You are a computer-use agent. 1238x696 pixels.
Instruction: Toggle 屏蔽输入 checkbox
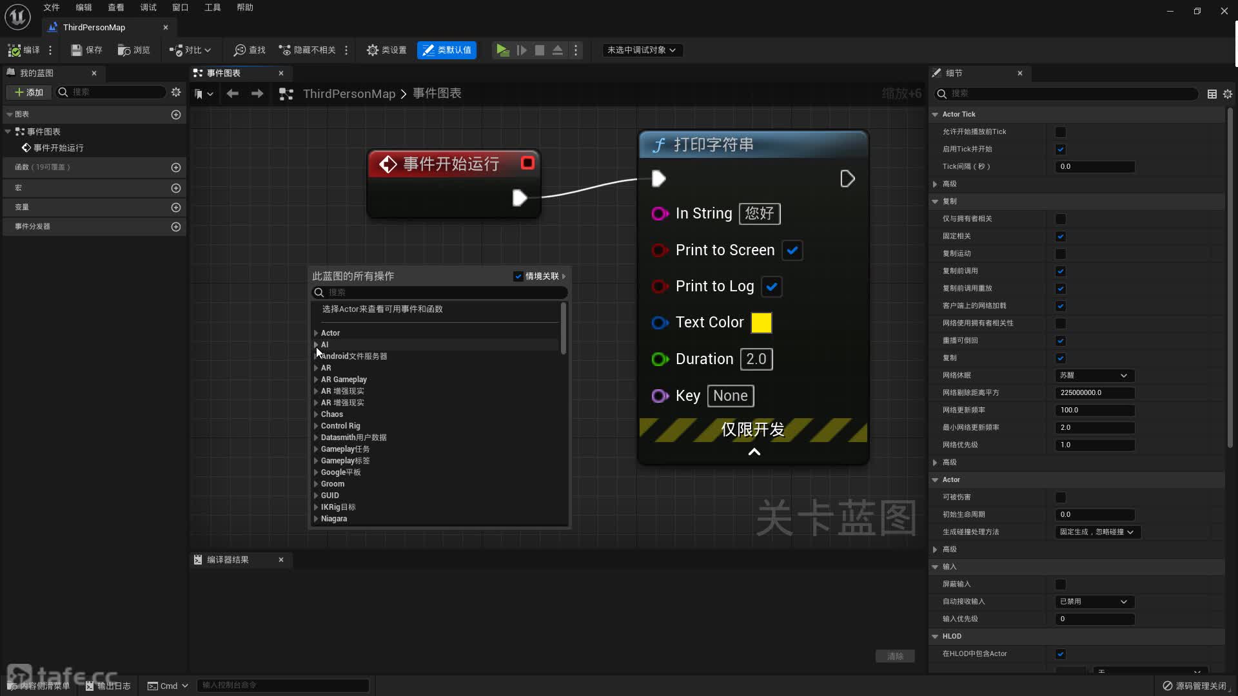(1061, 585)
